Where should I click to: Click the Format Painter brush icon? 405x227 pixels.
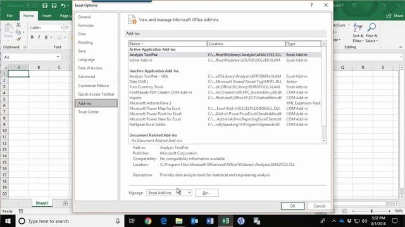[18, 39]
